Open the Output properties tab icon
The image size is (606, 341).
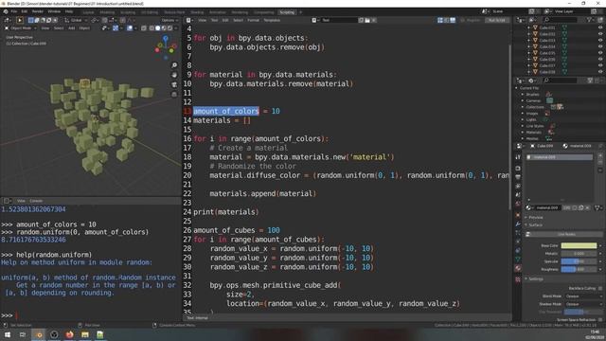point(518,177)
